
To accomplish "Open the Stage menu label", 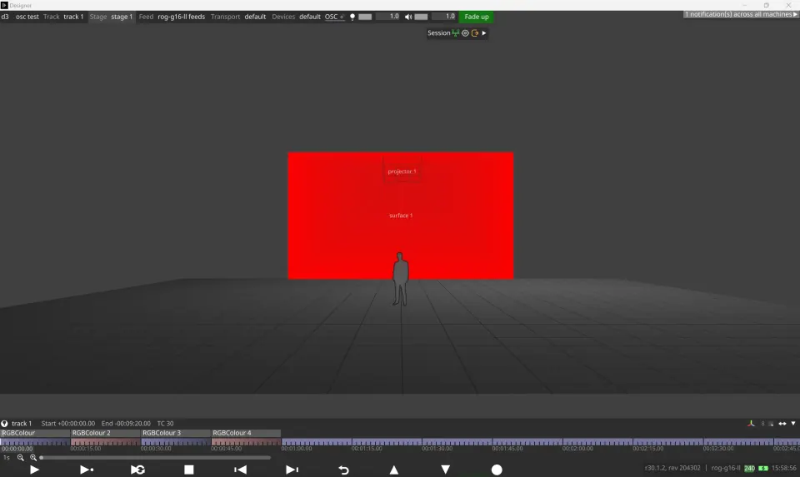I will click(98, 17).
